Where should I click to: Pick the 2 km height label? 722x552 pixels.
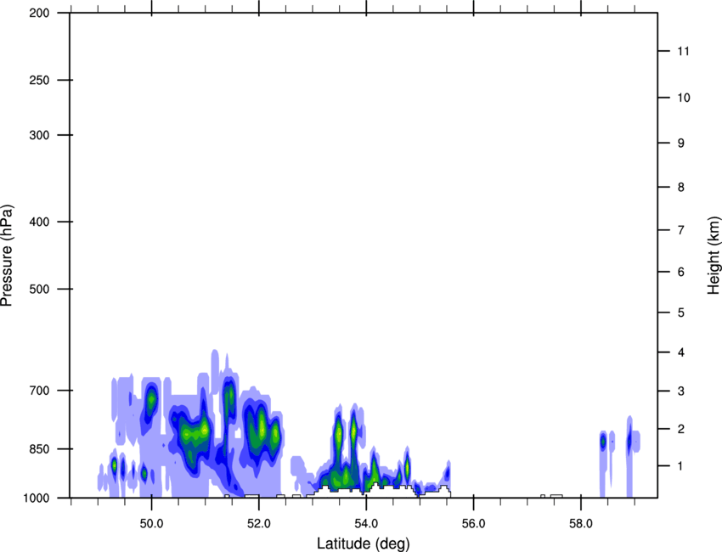coord(681,429)
